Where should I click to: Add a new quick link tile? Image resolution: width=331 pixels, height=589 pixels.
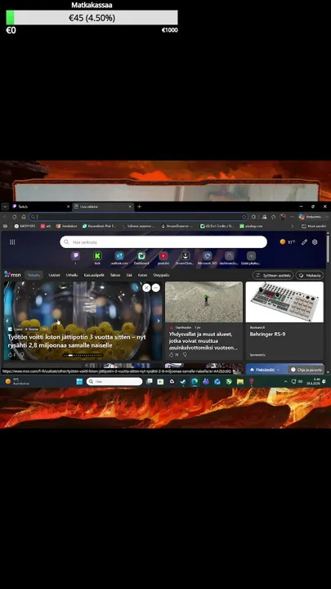click(251, 258)
